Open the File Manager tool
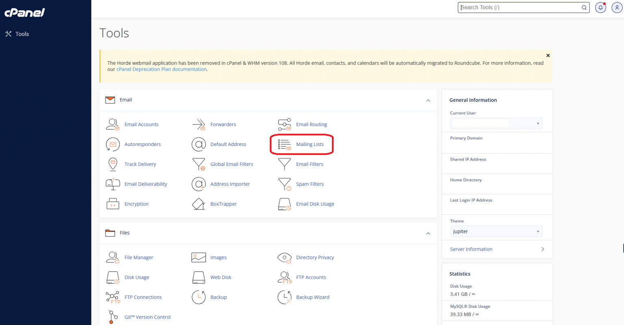This screenshot has width=624, height=325. coord(139,257)
